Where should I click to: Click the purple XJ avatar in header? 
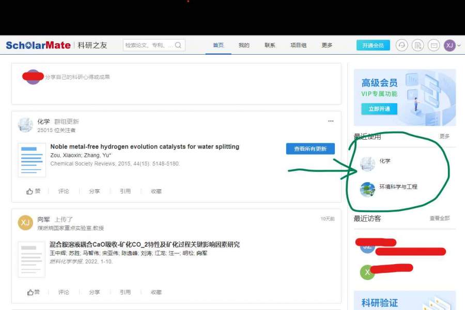pos(450,45)
